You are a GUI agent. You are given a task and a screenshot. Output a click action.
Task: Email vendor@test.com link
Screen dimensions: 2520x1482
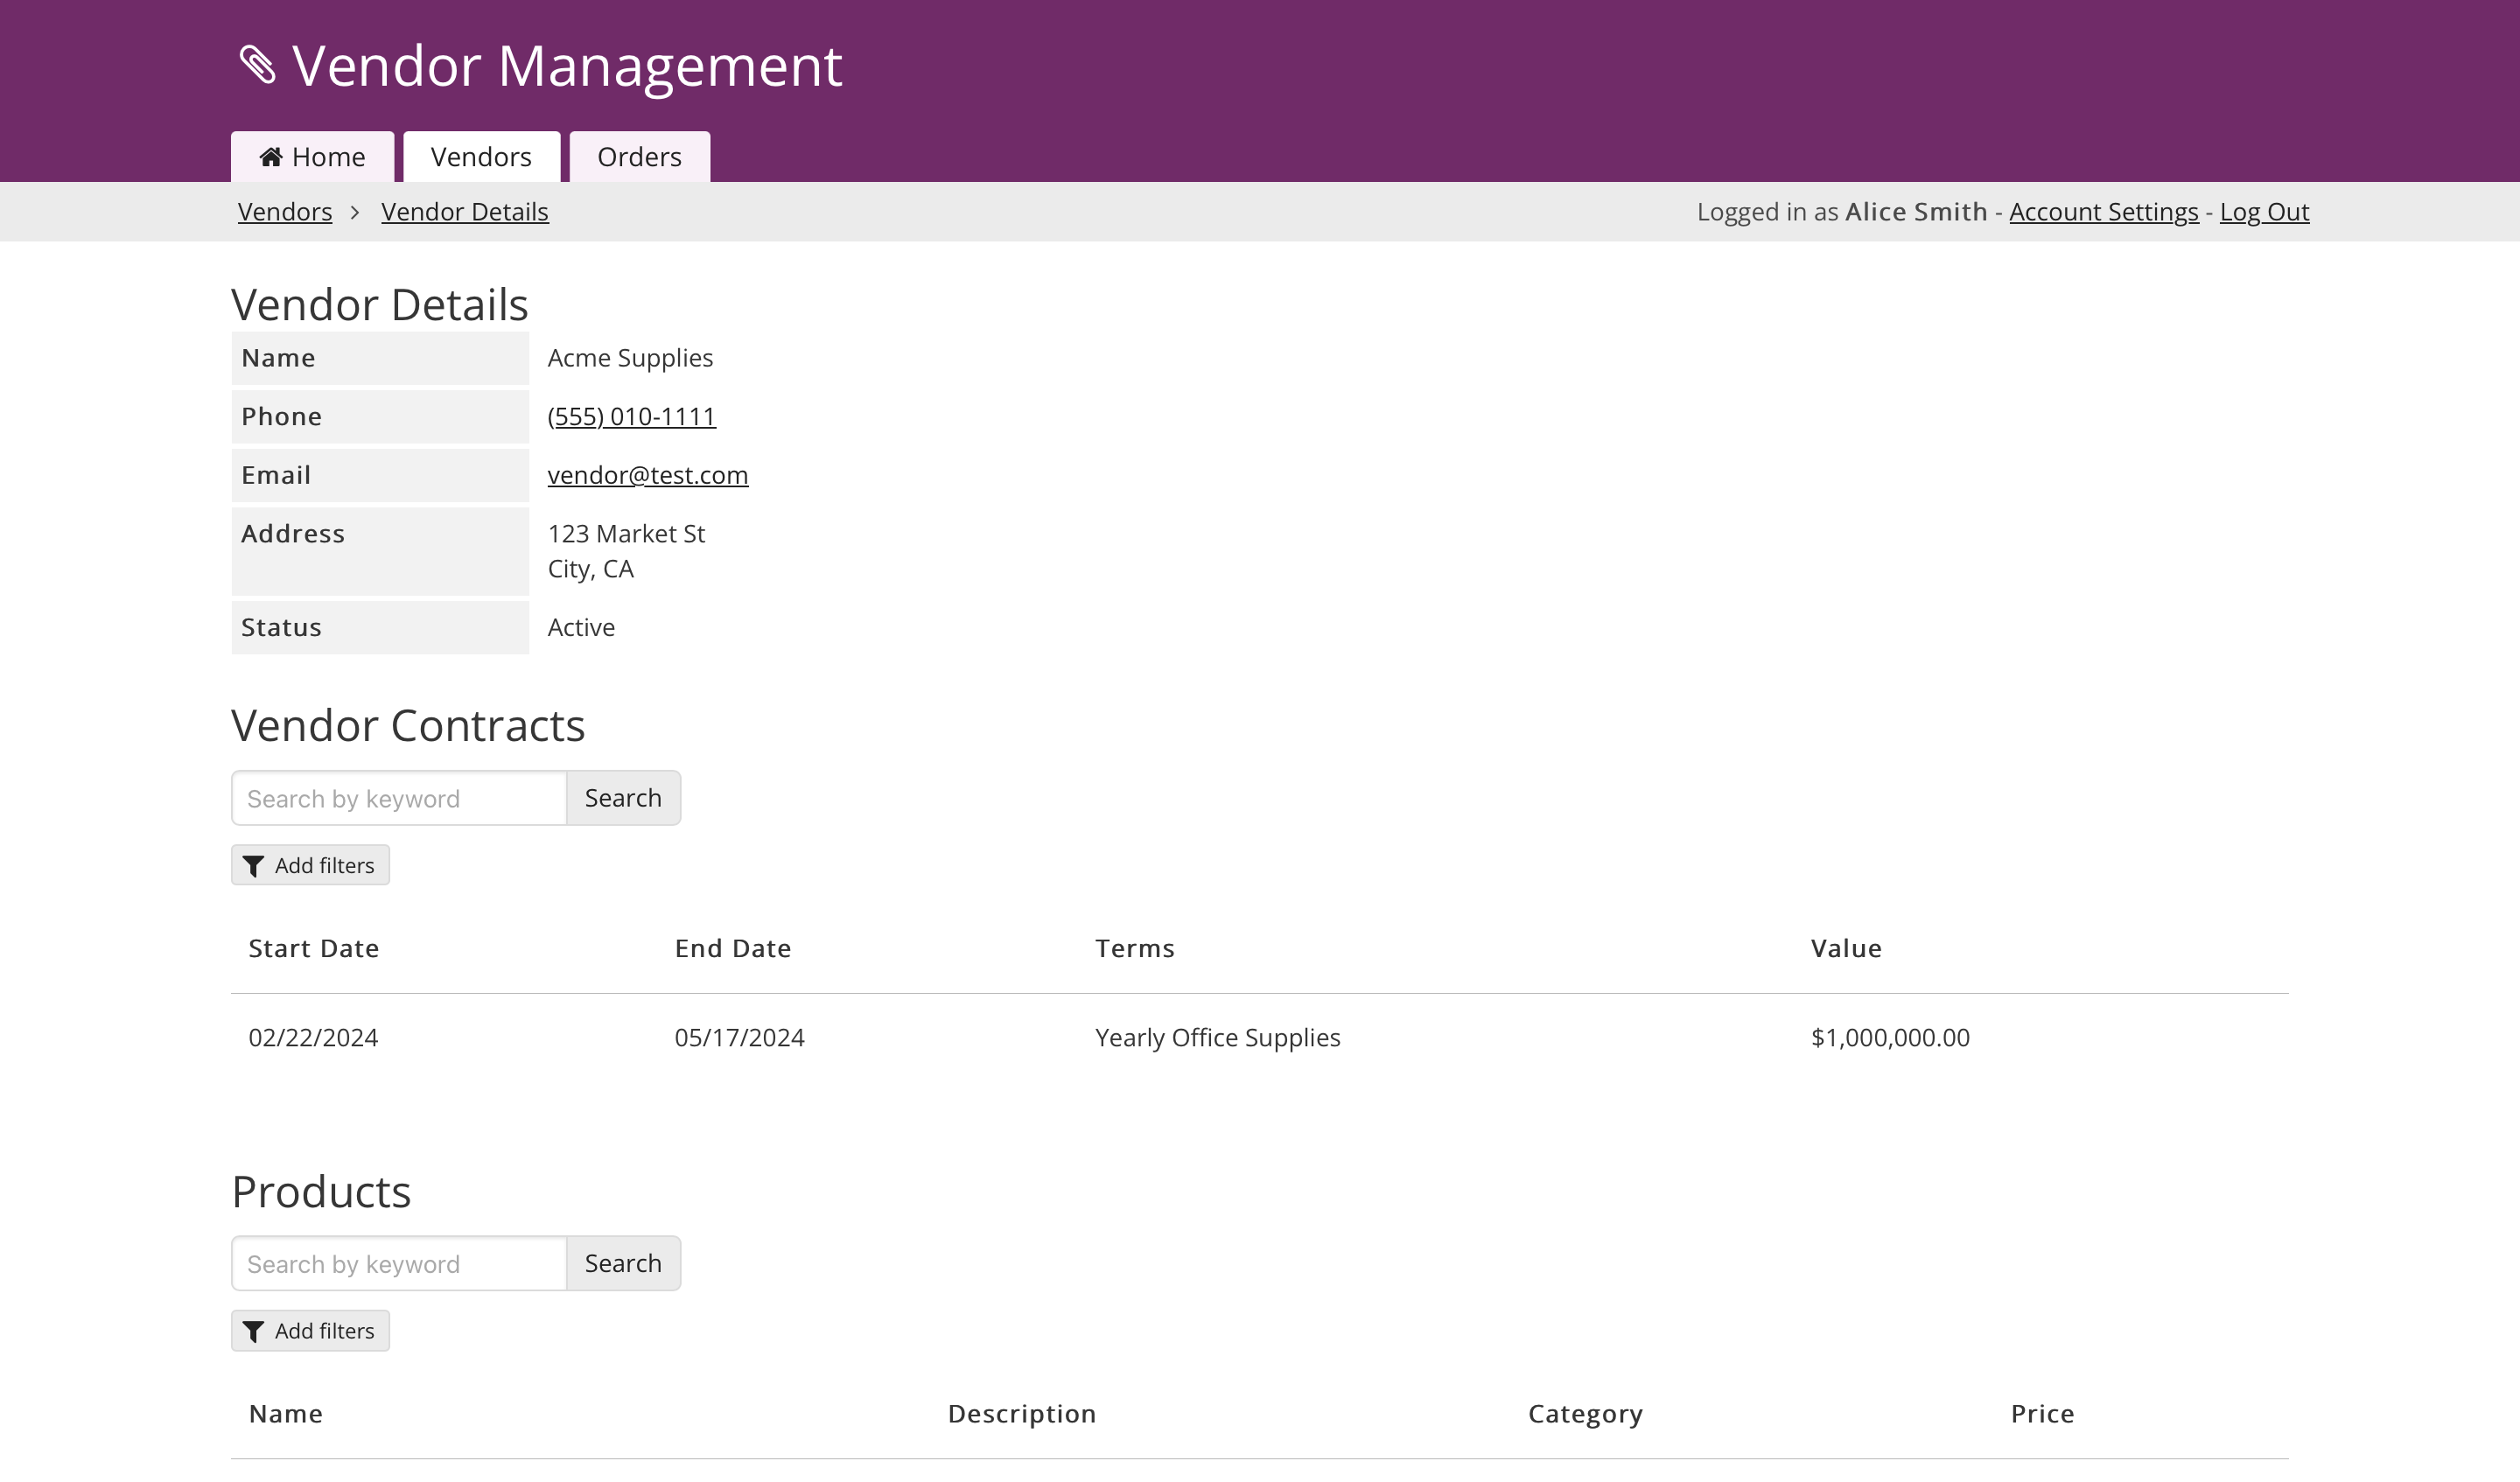647,475
